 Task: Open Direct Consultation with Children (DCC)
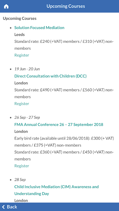[x=51, y=76]
